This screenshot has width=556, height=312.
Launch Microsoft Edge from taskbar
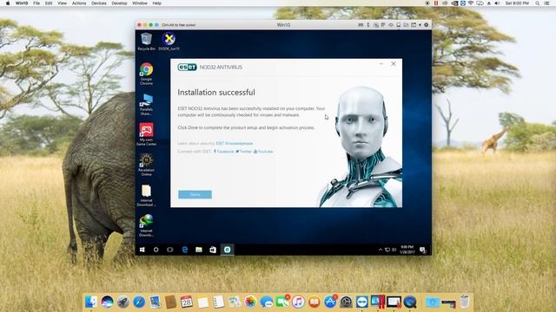point(185,250)
